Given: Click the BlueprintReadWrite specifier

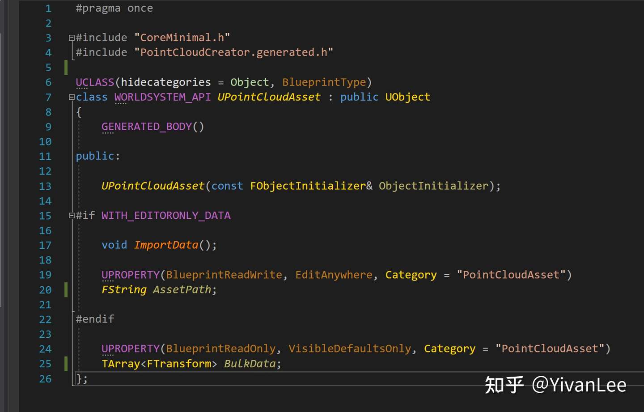Looking at the screenshot, I should [x=224, y=275].
